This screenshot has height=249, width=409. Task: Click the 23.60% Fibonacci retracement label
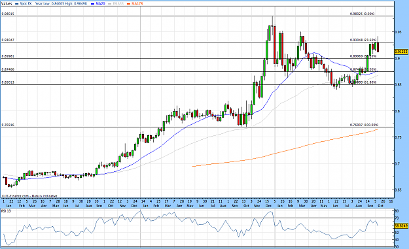(363, 40)
